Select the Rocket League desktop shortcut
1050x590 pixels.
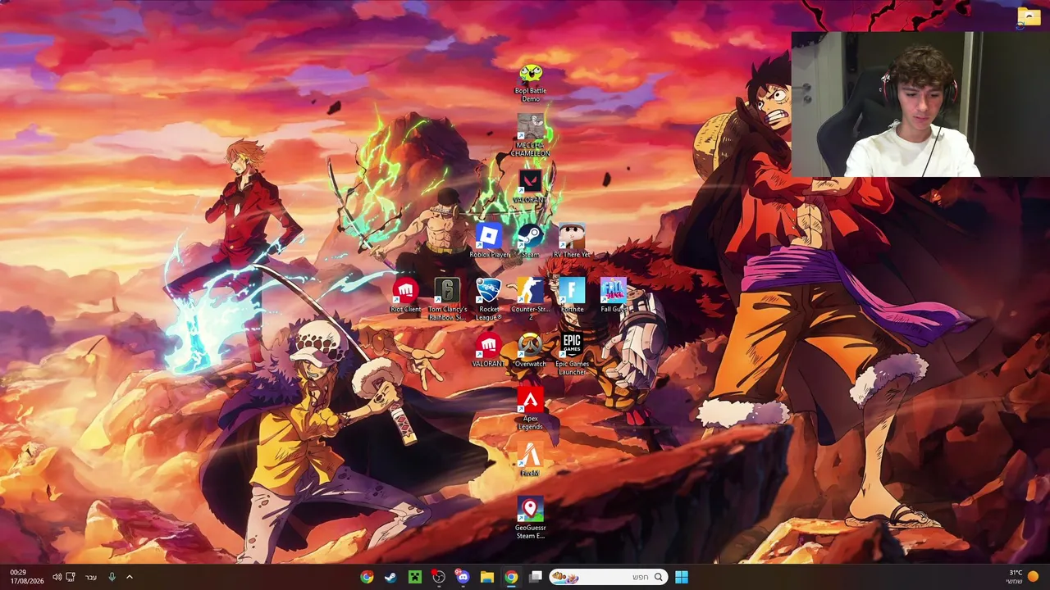pyautogui.click(x=489, y=300)
